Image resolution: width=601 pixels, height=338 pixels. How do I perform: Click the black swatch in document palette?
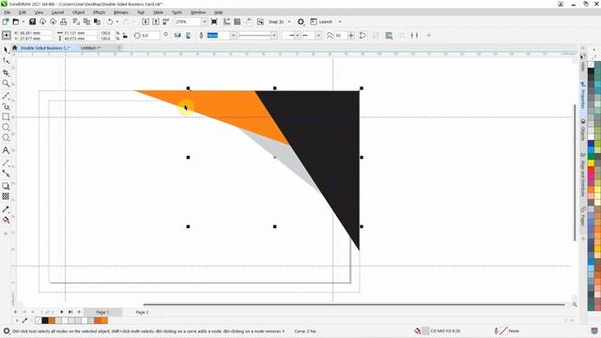[x=45, y=320]
